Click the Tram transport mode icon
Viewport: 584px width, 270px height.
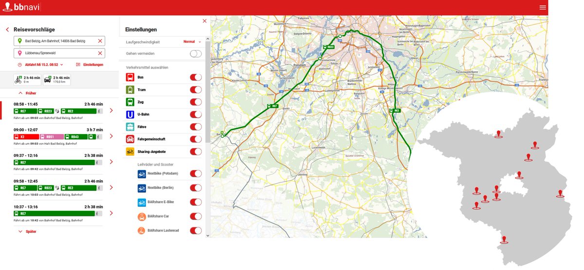(130, 90)
